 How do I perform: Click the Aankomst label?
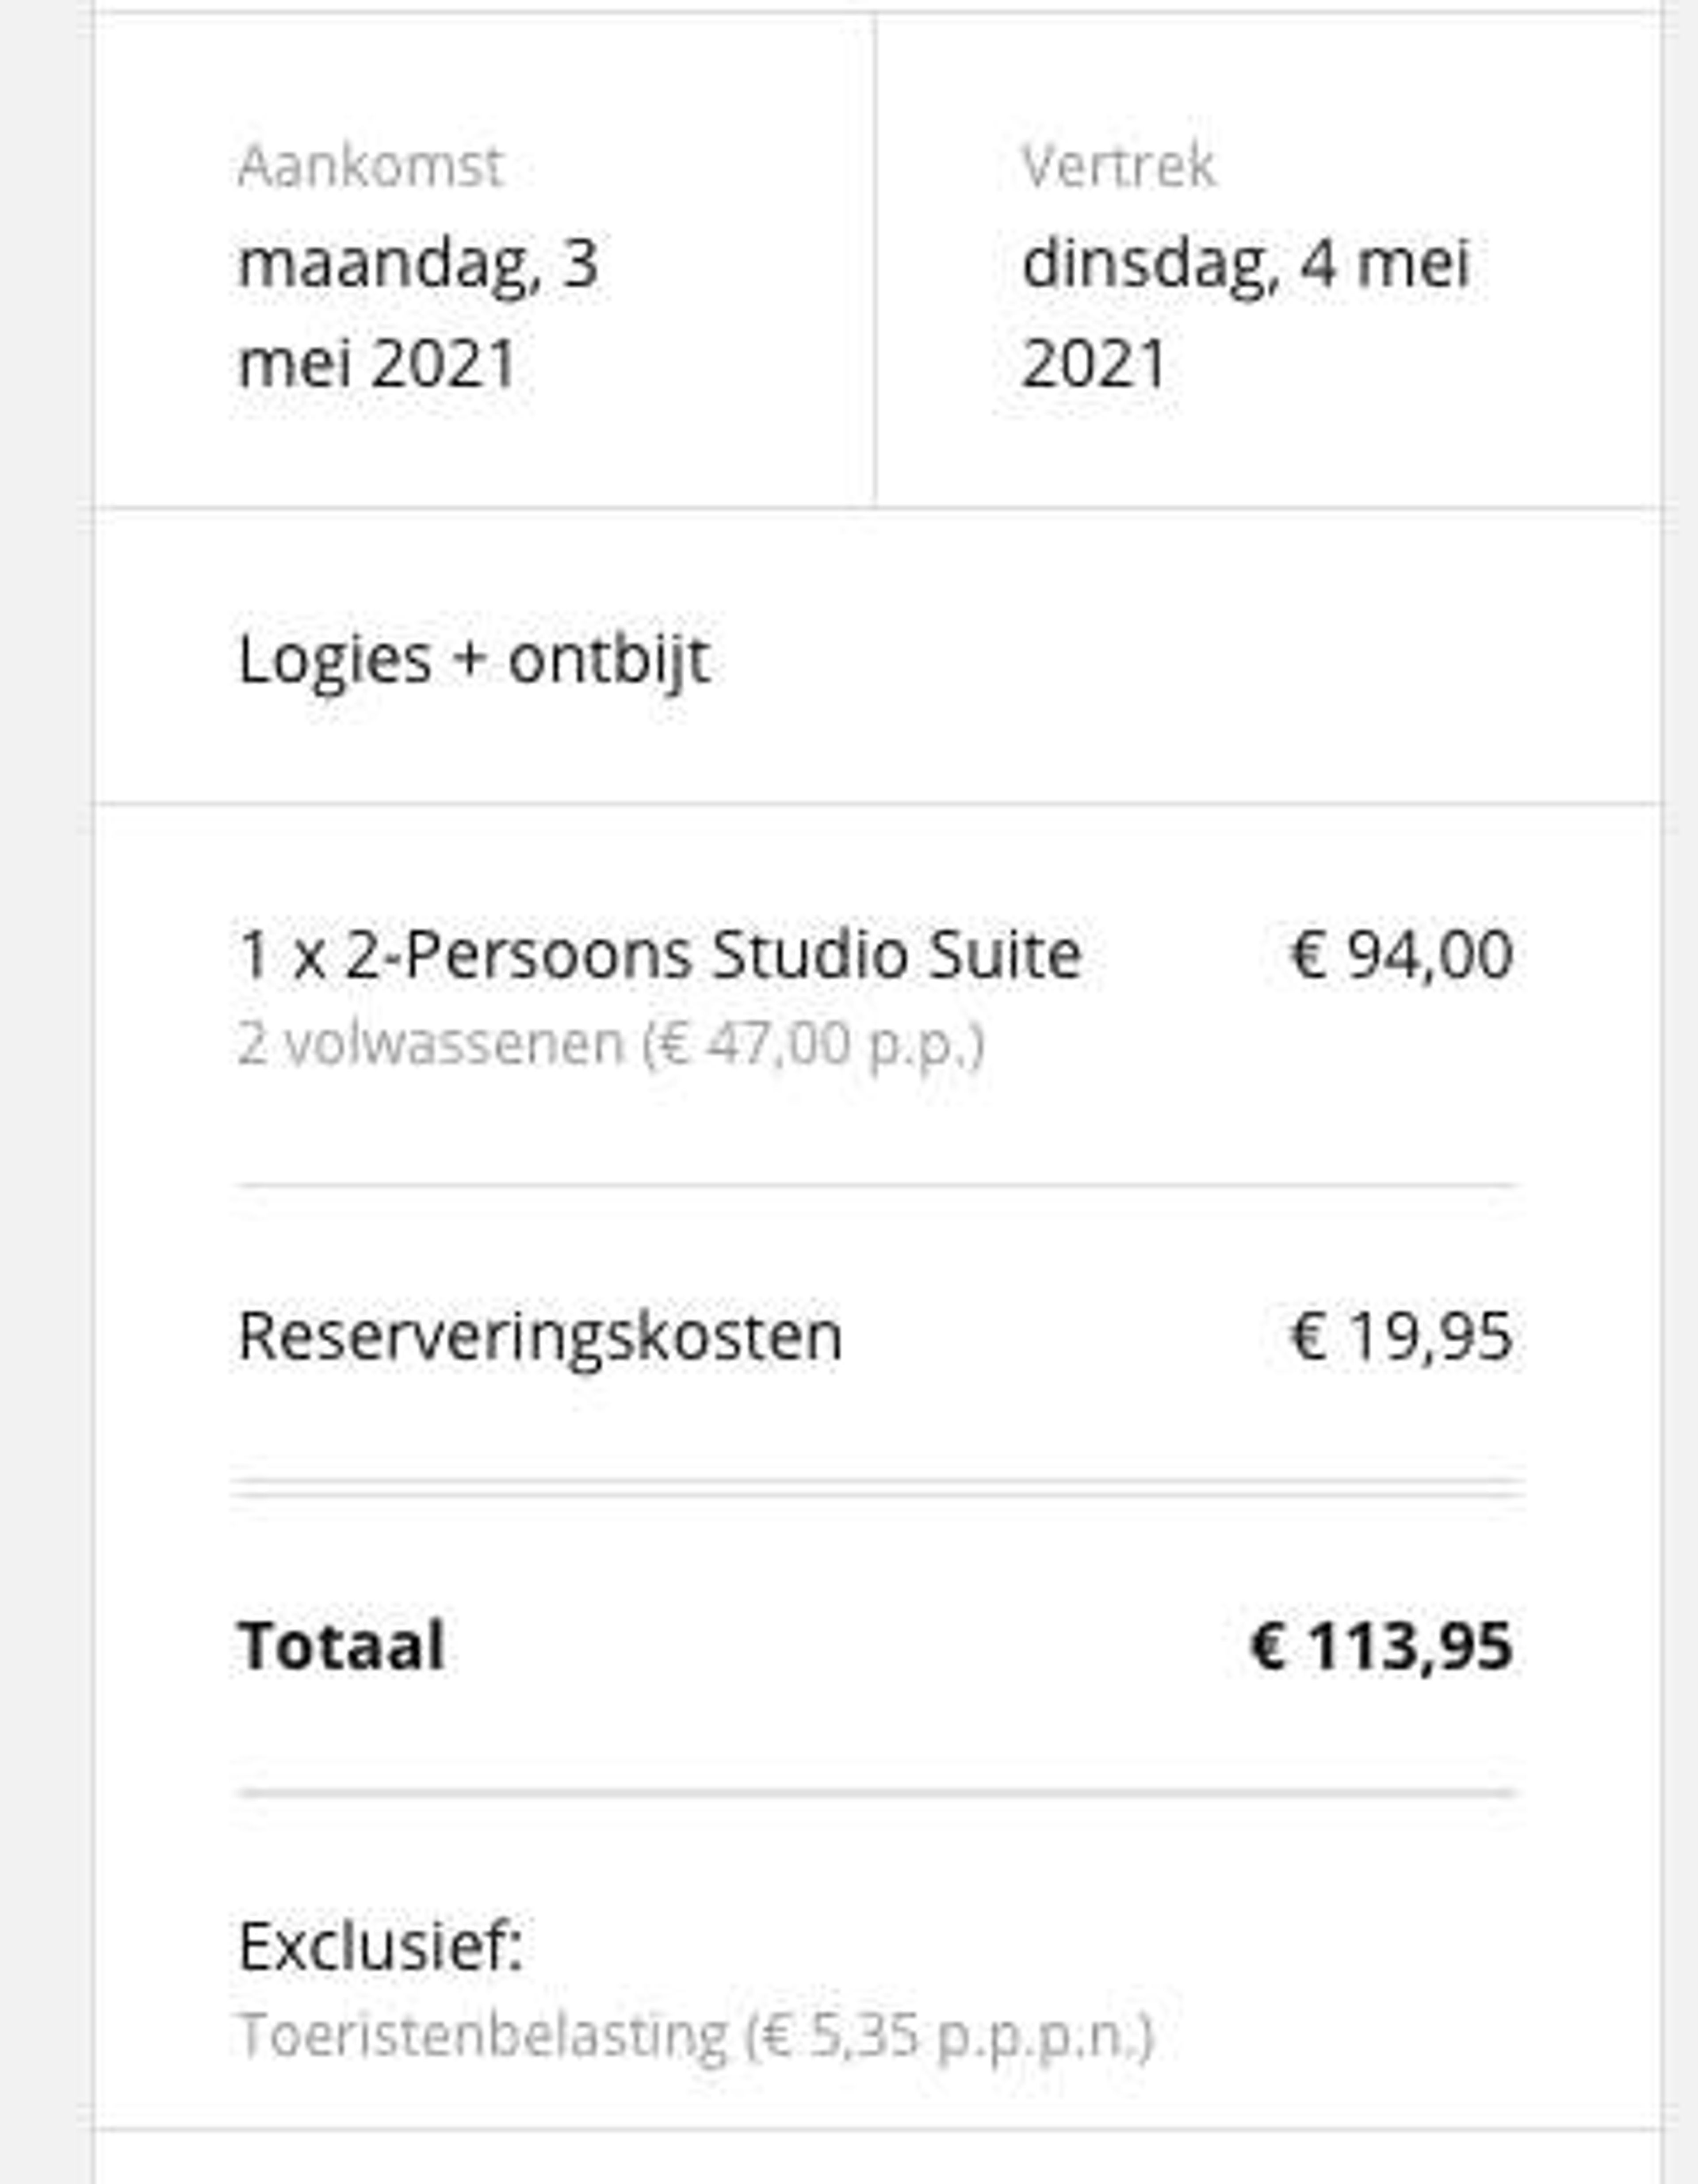pos(370,166)
